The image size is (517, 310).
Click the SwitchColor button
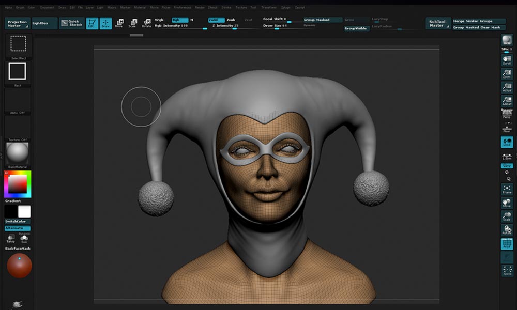click(18, 221)
